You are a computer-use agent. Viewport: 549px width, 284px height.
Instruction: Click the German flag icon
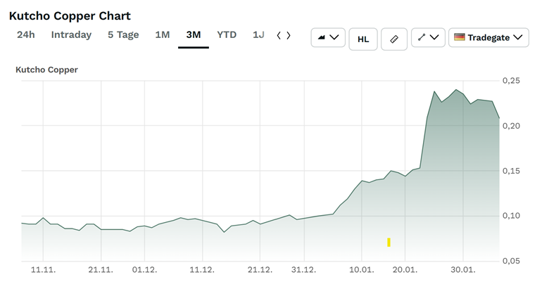[460, 38]
